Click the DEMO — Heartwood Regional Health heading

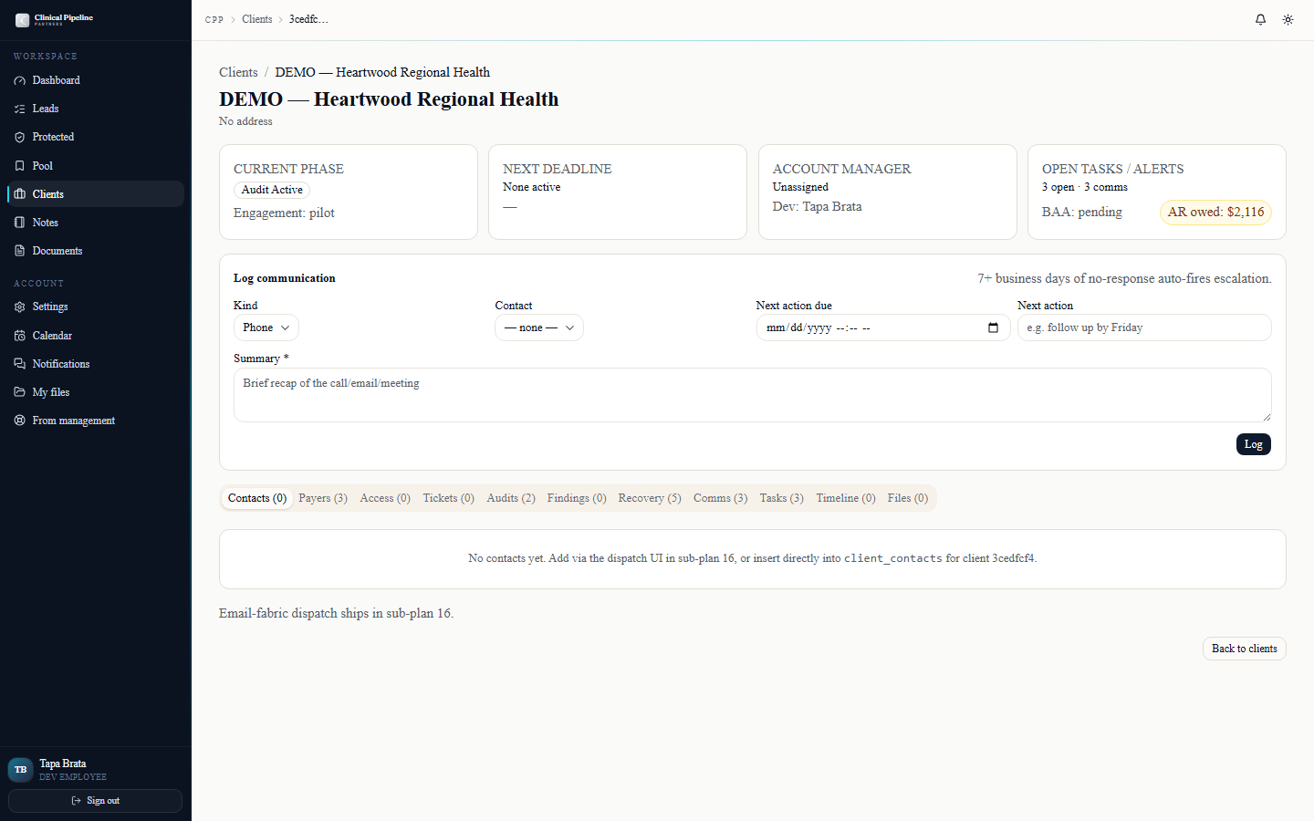(389, 99)
